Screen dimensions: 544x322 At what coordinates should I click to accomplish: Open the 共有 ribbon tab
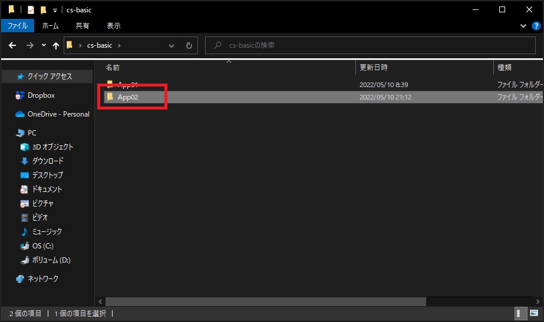pyautogui.click(x=83, y=26)
